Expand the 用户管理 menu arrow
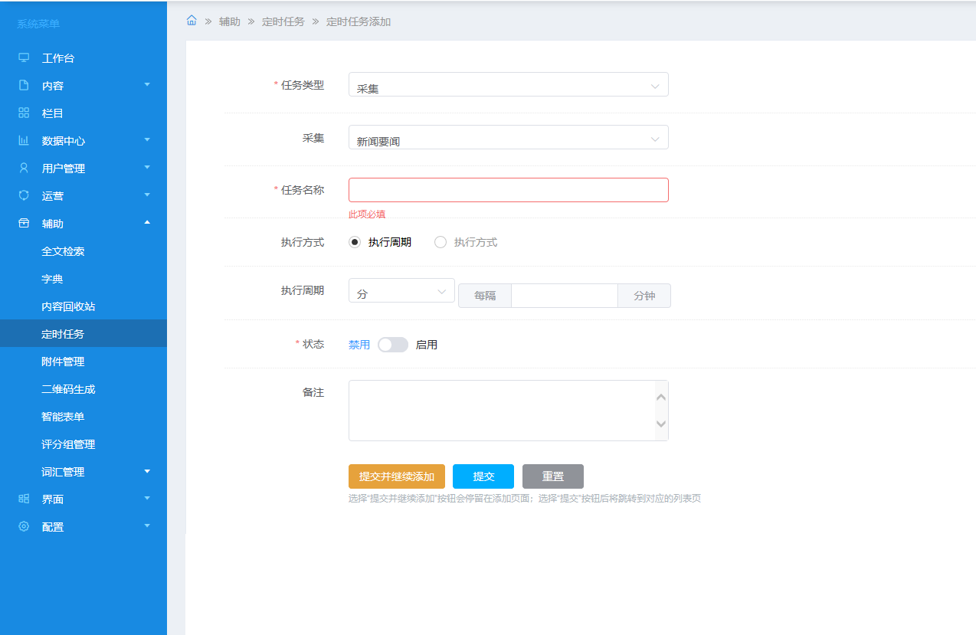The height and width of the screenshot is (635, 976). (x=147, y=167)
